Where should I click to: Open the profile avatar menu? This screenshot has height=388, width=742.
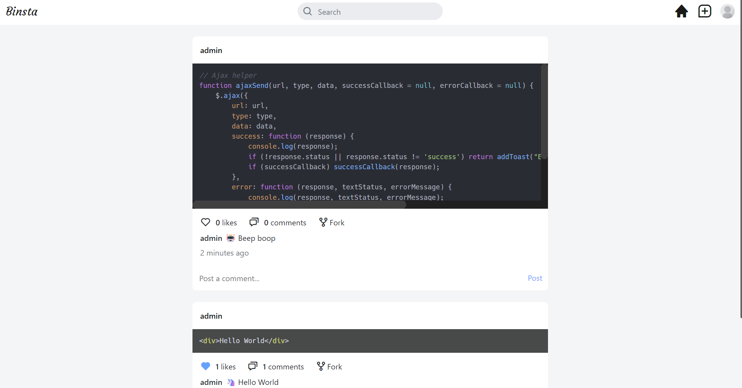[x=728, y=11]
